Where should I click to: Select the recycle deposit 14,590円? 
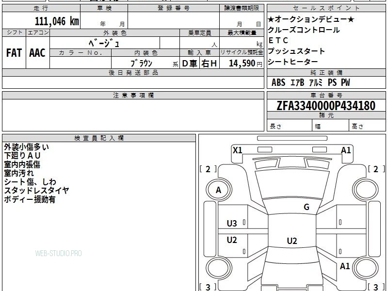point(245,64)
